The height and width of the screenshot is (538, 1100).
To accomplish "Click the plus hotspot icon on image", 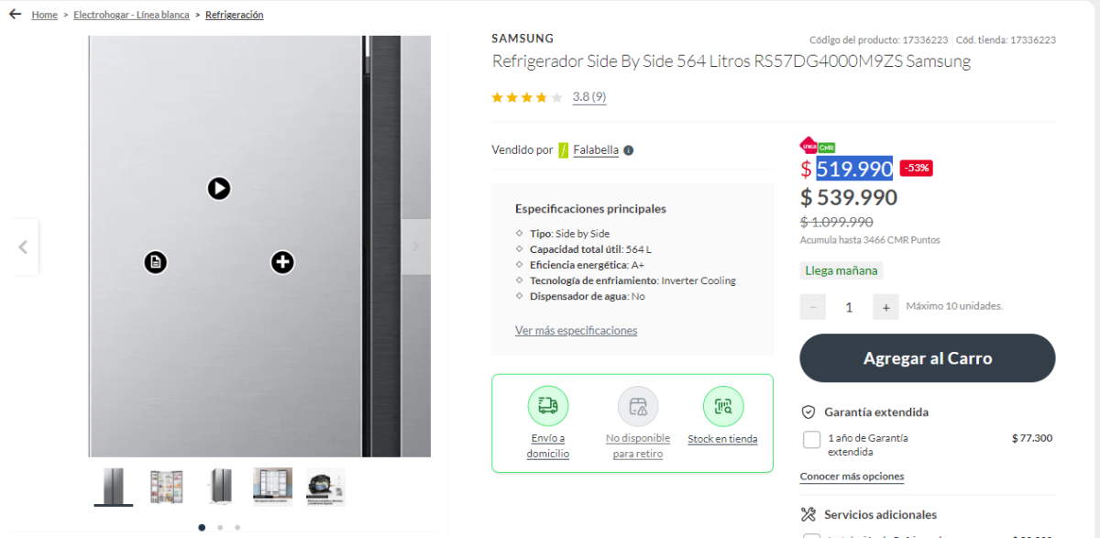I will point(282,262).
